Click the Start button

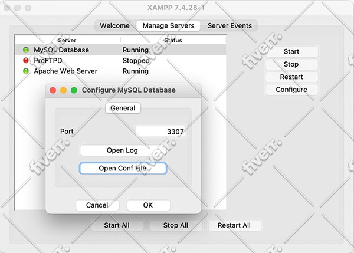pyautogui.click(x=291, y=51)
